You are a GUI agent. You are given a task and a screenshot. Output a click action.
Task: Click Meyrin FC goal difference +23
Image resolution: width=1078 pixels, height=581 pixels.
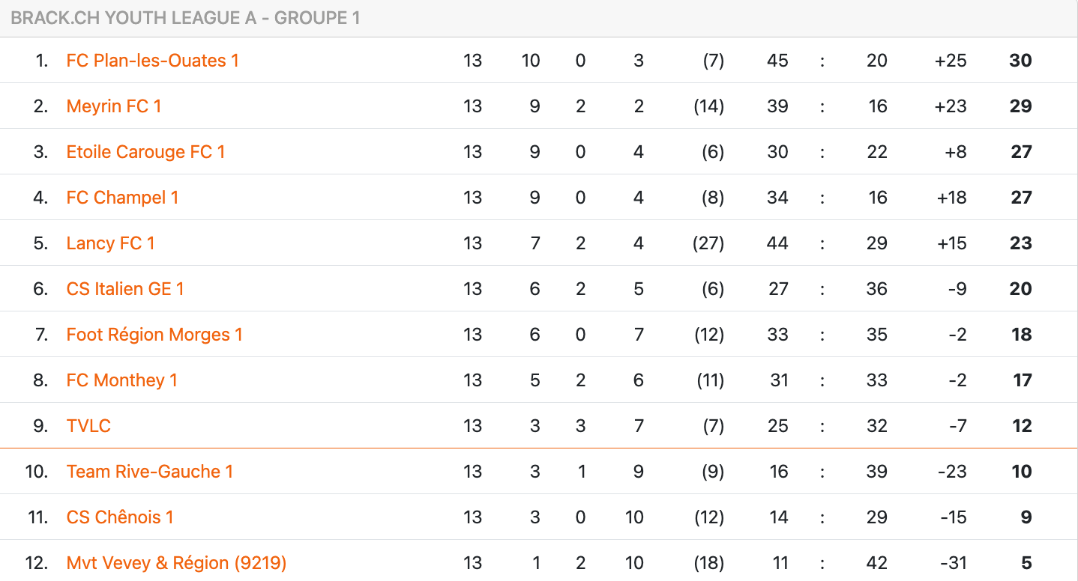pos(951,106)
